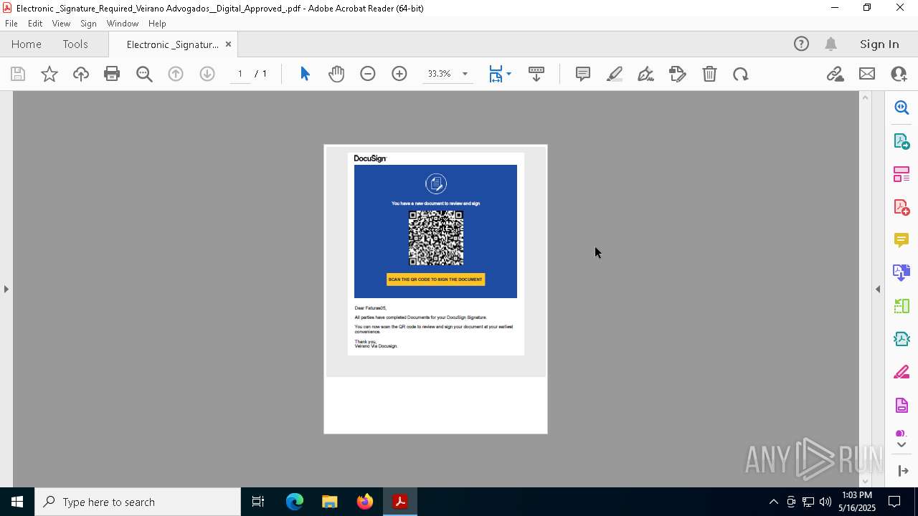Launch Firefox from the taskbar
Viewport: 918px width, 516px height.
point(365,502)
